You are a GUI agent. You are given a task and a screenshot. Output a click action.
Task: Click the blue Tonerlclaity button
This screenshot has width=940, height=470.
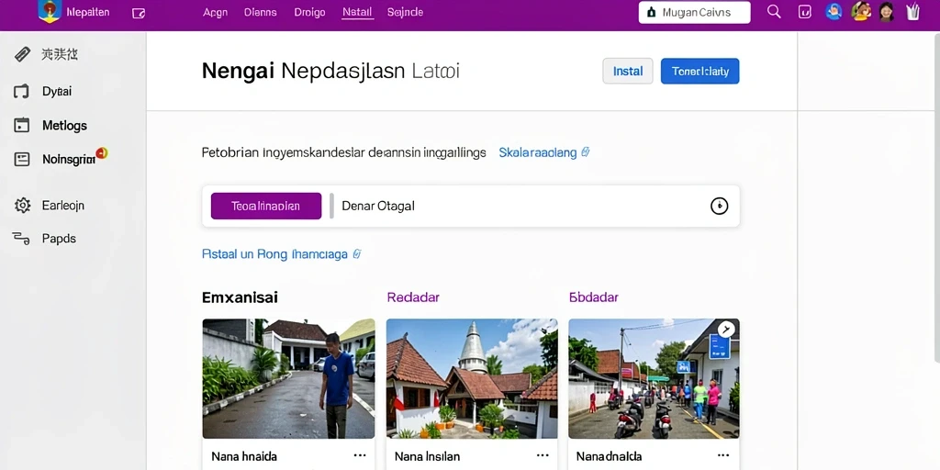tap(699, 72)
